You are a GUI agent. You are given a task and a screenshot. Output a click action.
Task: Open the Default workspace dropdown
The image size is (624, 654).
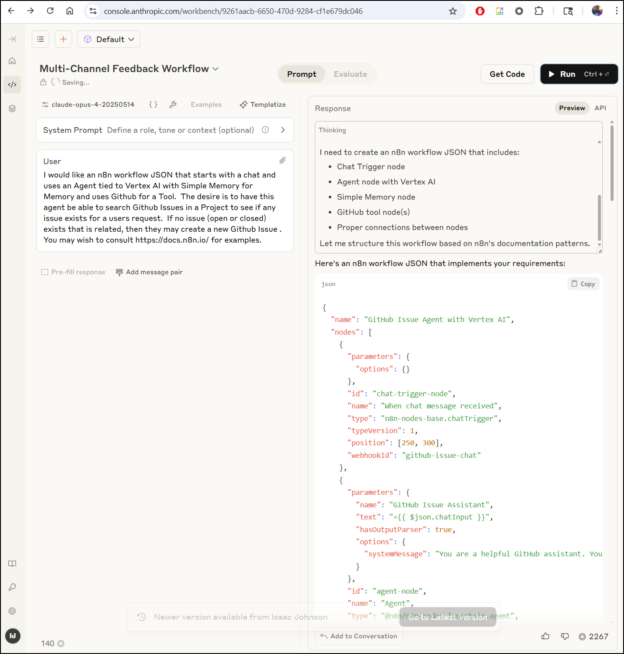point(109,39)
